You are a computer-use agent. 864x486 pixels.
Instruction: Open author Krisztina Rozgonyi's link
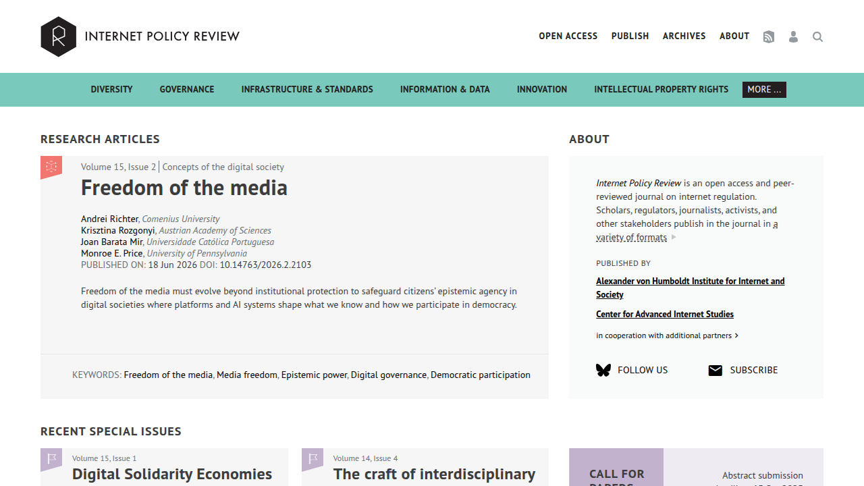118,230
